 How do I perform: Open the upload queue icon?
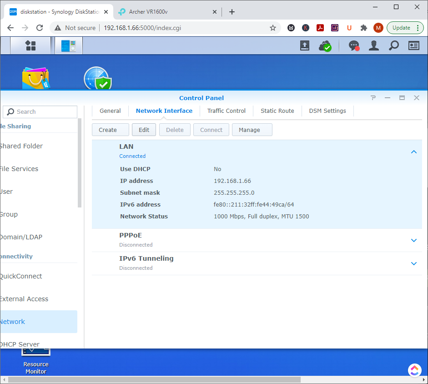pyautogui.click(x=304, y=45)
